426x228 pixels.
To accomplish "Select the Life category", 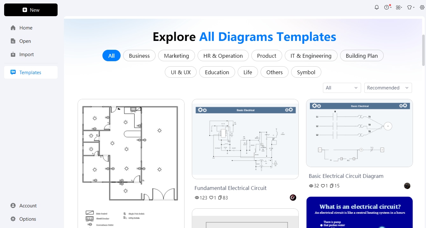I will [248, 72].
